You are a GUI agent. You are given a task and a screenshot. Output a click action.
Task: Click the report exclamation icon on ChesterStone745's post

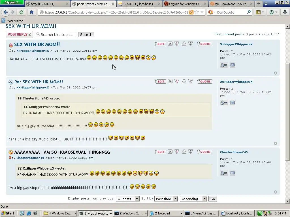click(177, 152)
